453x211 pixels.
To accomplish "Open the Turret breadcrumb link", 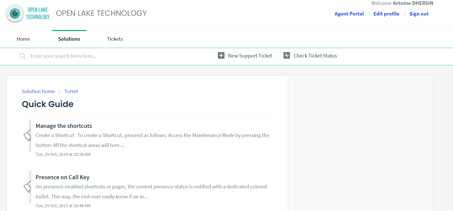I will (x=71, y=91).
